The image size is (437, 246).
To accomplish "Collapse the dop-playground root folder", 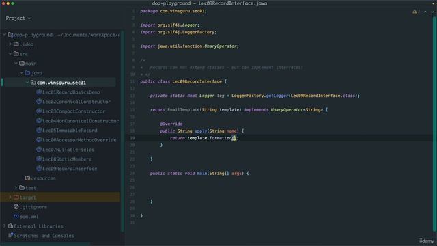I will pos(5,35).
